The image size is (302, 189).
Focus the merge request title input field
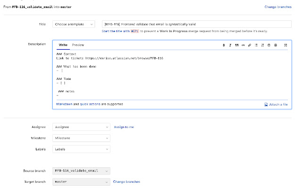pyautogui.click(x=196, y=24)
